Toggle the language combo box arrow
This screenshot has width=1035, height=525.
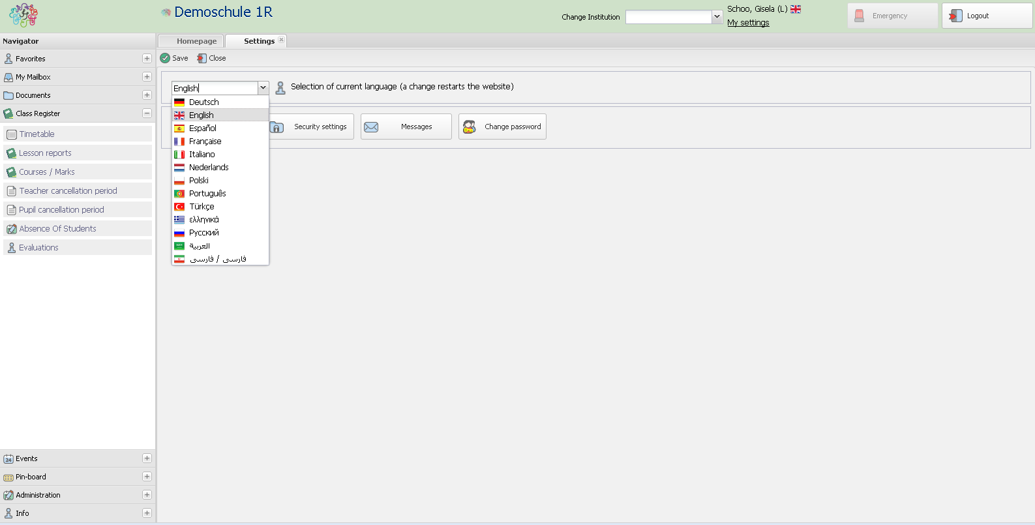263,88
